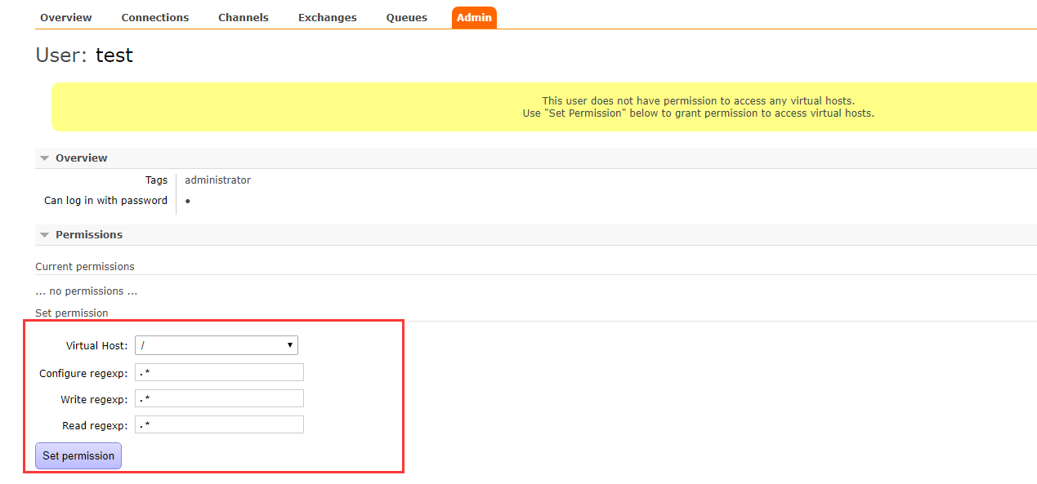Click the Permissions section disclosure triangle
The image size is (1037, 484).
[45, 234]
